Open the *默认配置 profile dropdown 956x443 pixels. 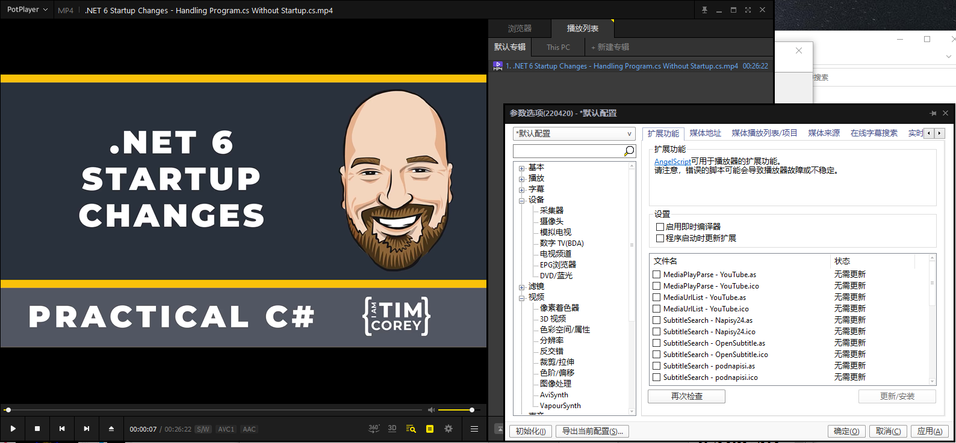point(574,133)
